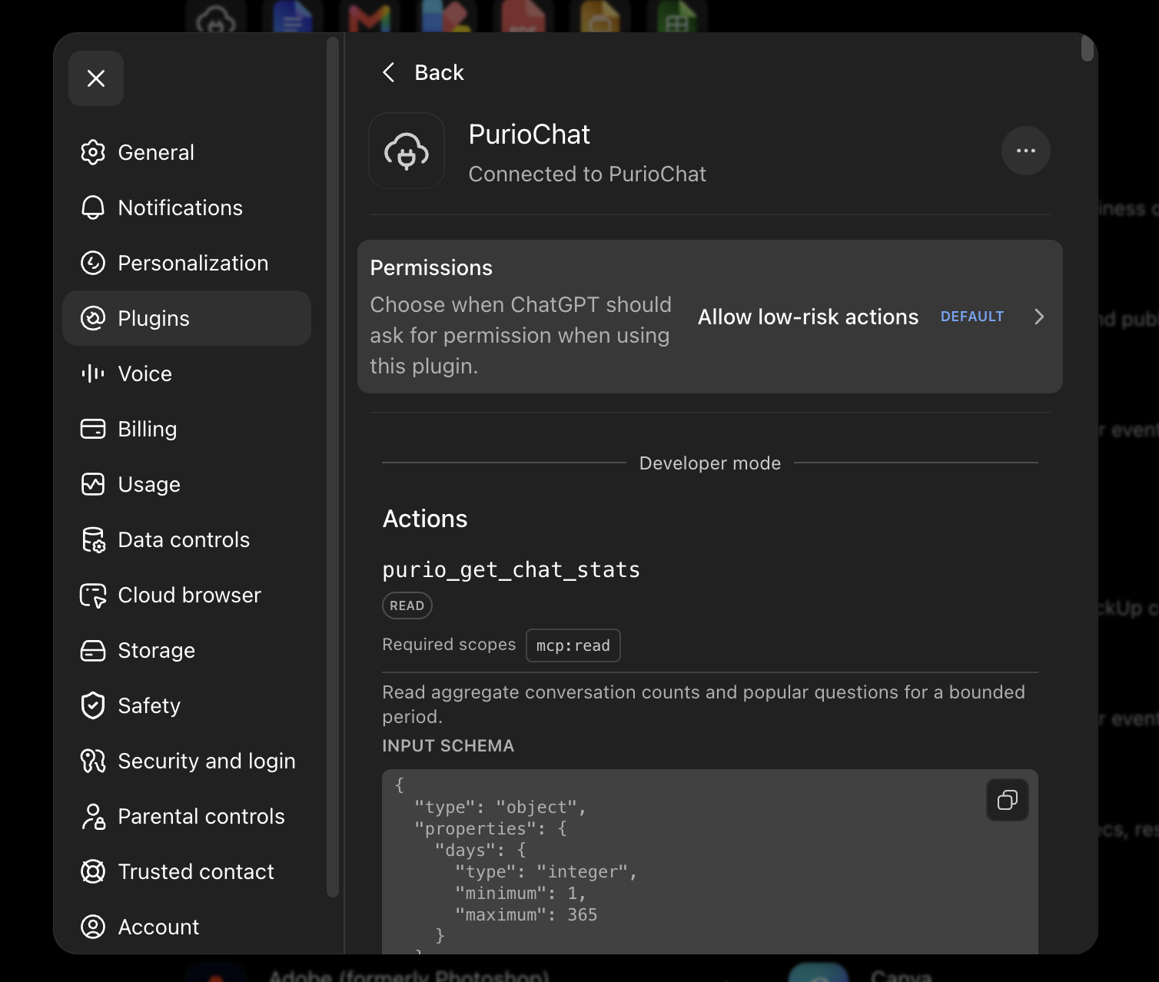The image size is (1159, 982).
Task: Open Billing settings
Action: (187, 429)
